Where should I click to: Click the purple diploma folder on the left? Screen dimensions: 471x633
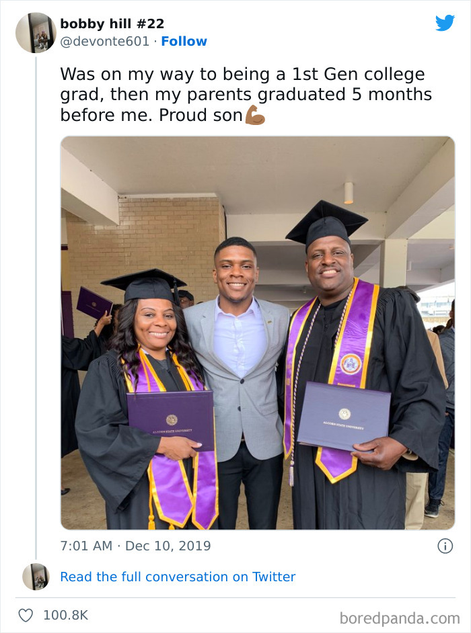(x=170, y=420)
